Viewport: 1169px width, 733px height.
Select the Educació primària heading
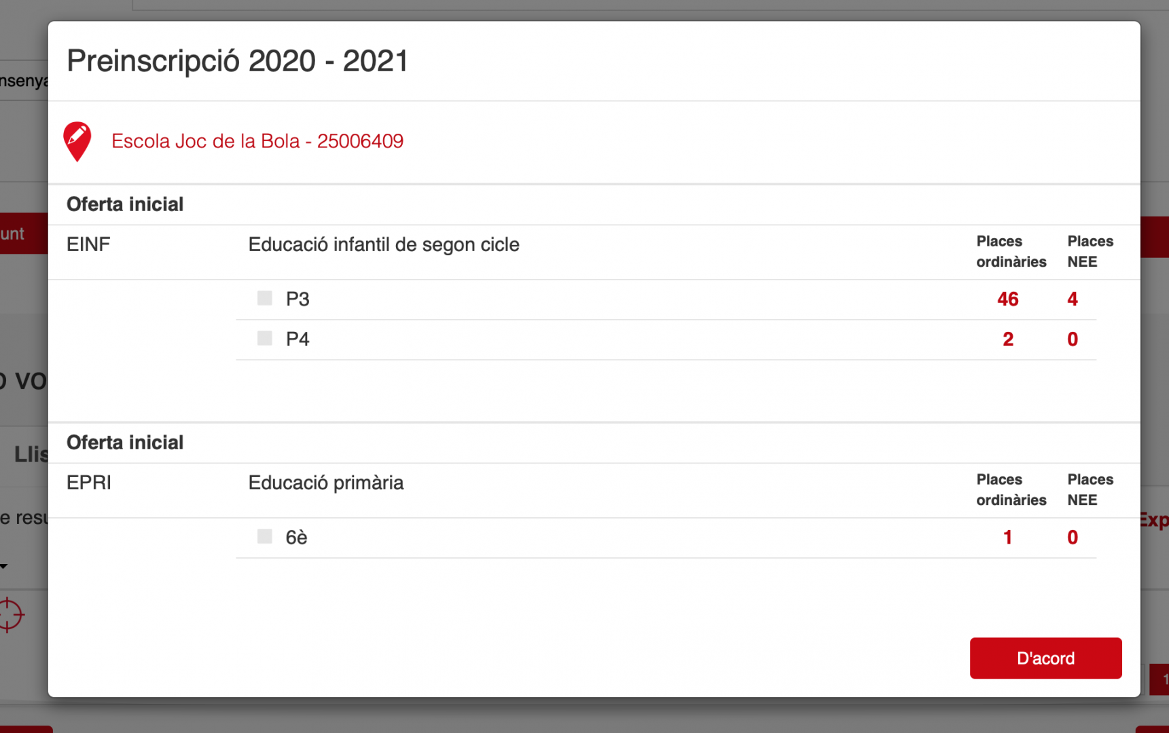click(x=325, y=483)
